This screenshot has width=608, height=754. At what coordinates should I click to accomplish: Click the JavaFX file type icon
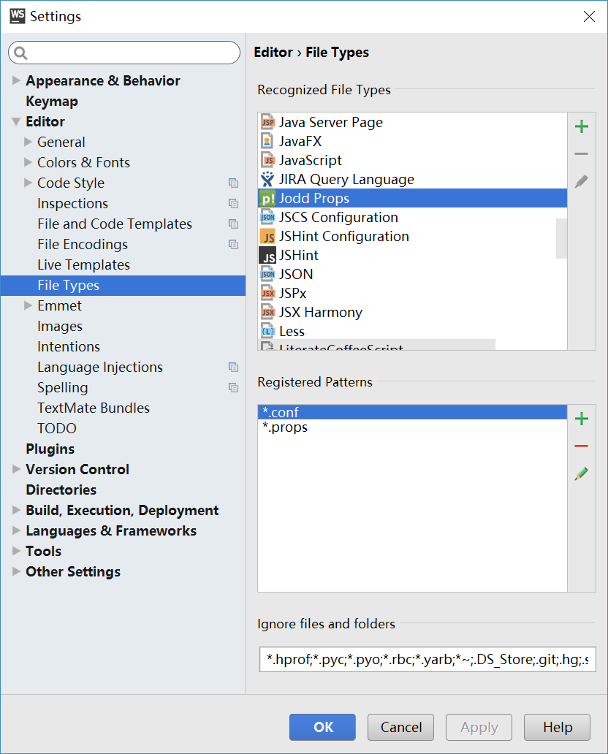pyautogui.click(x=267, y=141)
